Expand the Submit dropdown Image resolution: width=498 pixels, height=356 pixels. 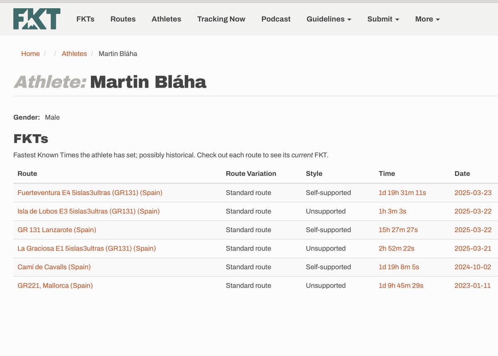[x=383, y=19]
